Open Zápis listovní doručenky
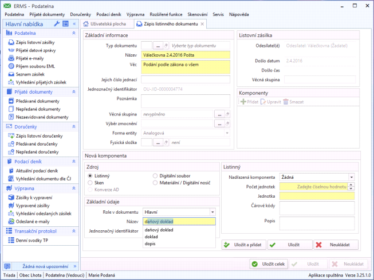This screenshot has width=374, height=280. 39,136
